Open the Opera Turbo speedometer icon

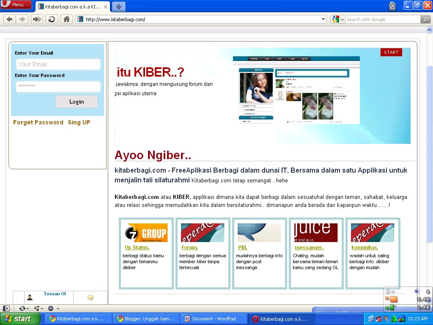click(x=51, y=308)
